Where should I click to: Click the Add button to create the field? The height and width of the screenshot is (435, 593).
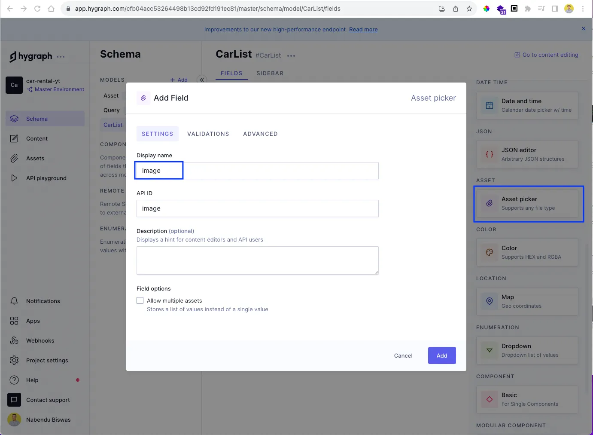(442, 355)
